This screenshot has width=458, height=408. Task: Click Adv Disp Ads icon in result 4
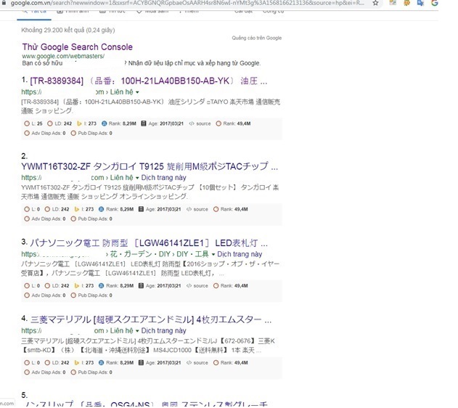tap(27, 372)
